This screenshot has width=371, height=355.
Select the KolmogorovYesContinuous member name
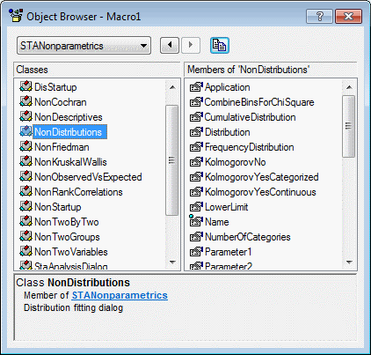(260, 192)
